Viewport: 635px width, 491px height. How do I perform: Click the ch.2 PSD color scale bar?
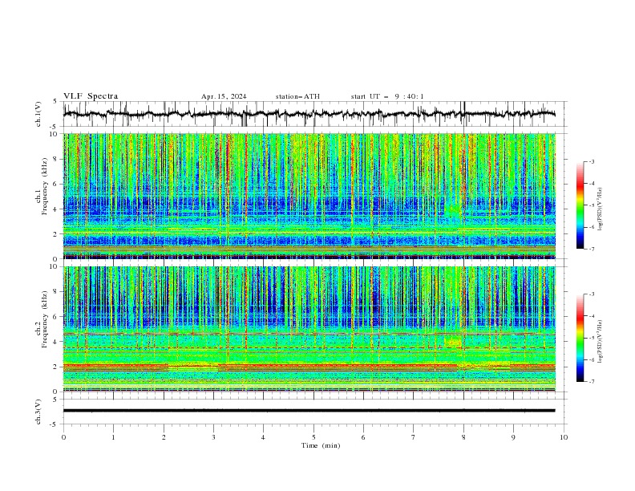580,338
